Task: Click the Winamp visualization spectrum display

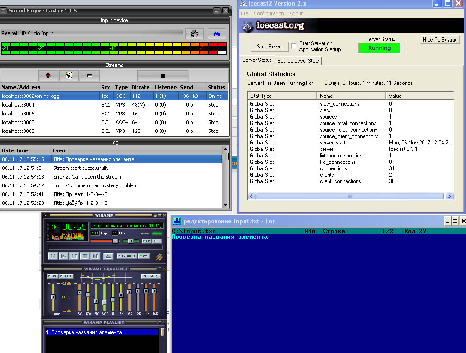Action: pyautogui.click(x=68, y=236)
